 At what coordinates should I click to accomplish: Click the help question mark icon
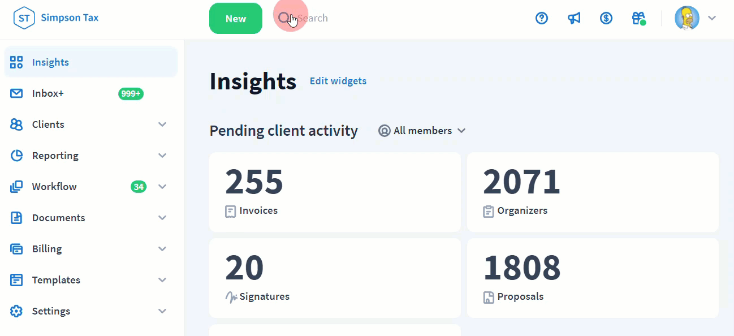click(542, 18)
